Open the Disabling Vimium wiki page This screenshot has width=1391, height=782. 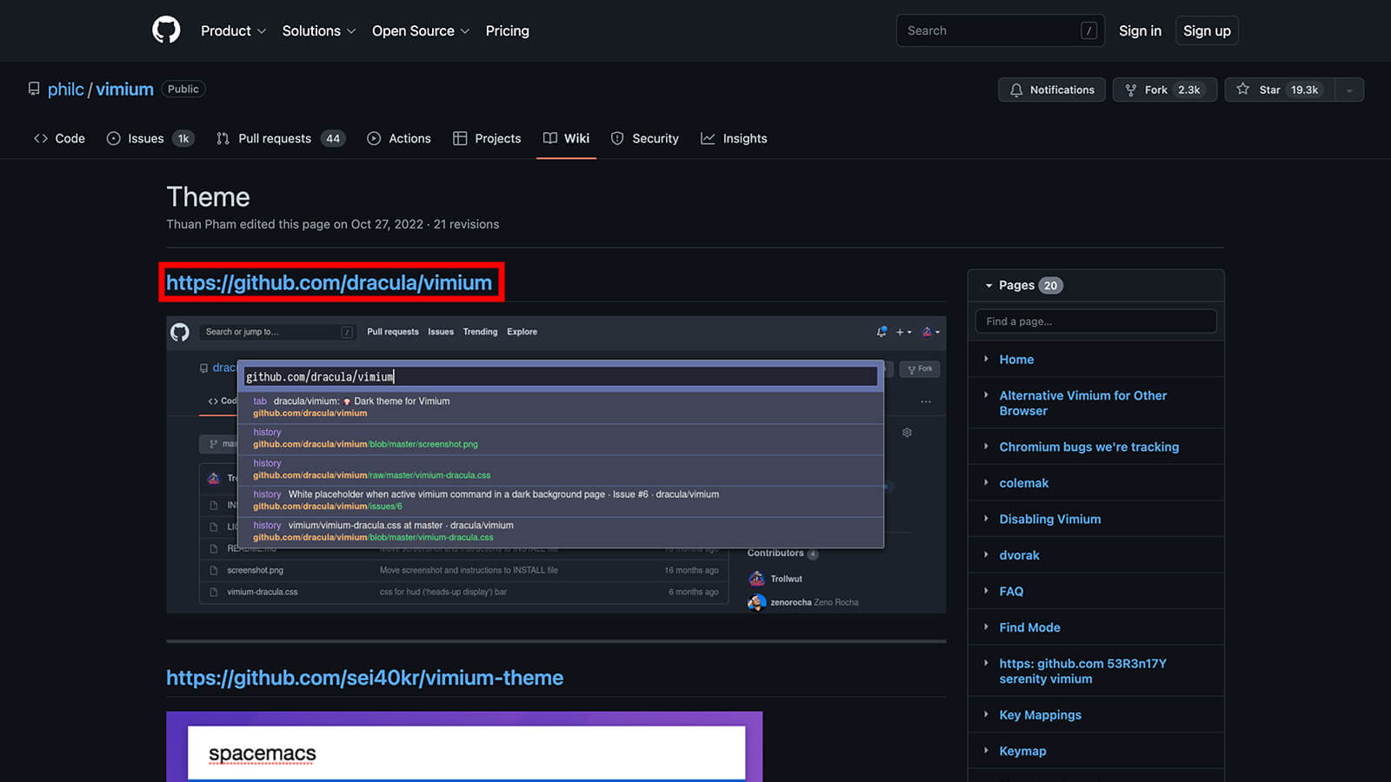pyautogui.click(x=1050, y=519)
